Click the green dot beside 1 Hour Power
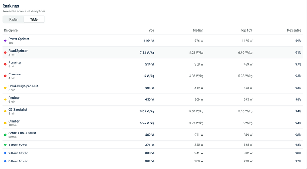This screenshot has width=307, height=169. click(5, 145)
